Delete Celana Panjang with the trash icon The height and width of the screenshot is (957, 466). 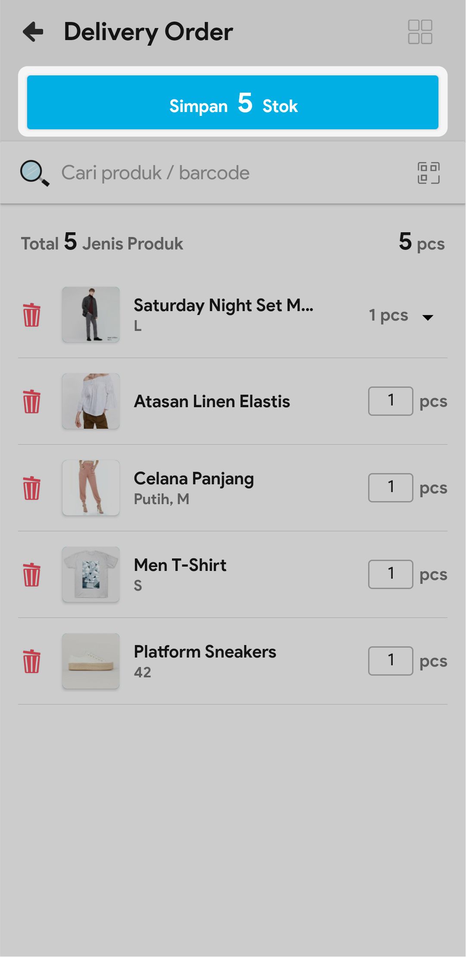31,488
